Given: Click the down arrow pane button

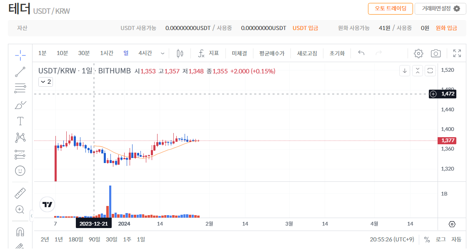Looking at the screenshot, I should tap(405, 71).
